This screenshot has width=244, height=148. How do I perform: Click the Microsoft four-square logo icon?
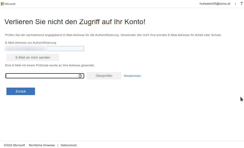point(2,4)
